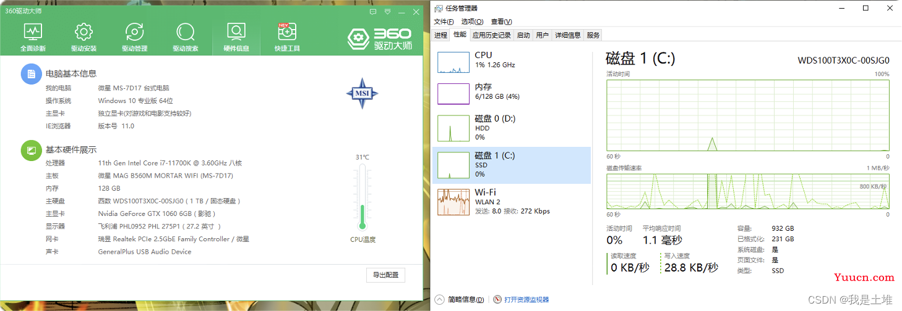Open 打开资源监视器 link
902x311 pixels.
pyautogui.click(x=526, y=300)
